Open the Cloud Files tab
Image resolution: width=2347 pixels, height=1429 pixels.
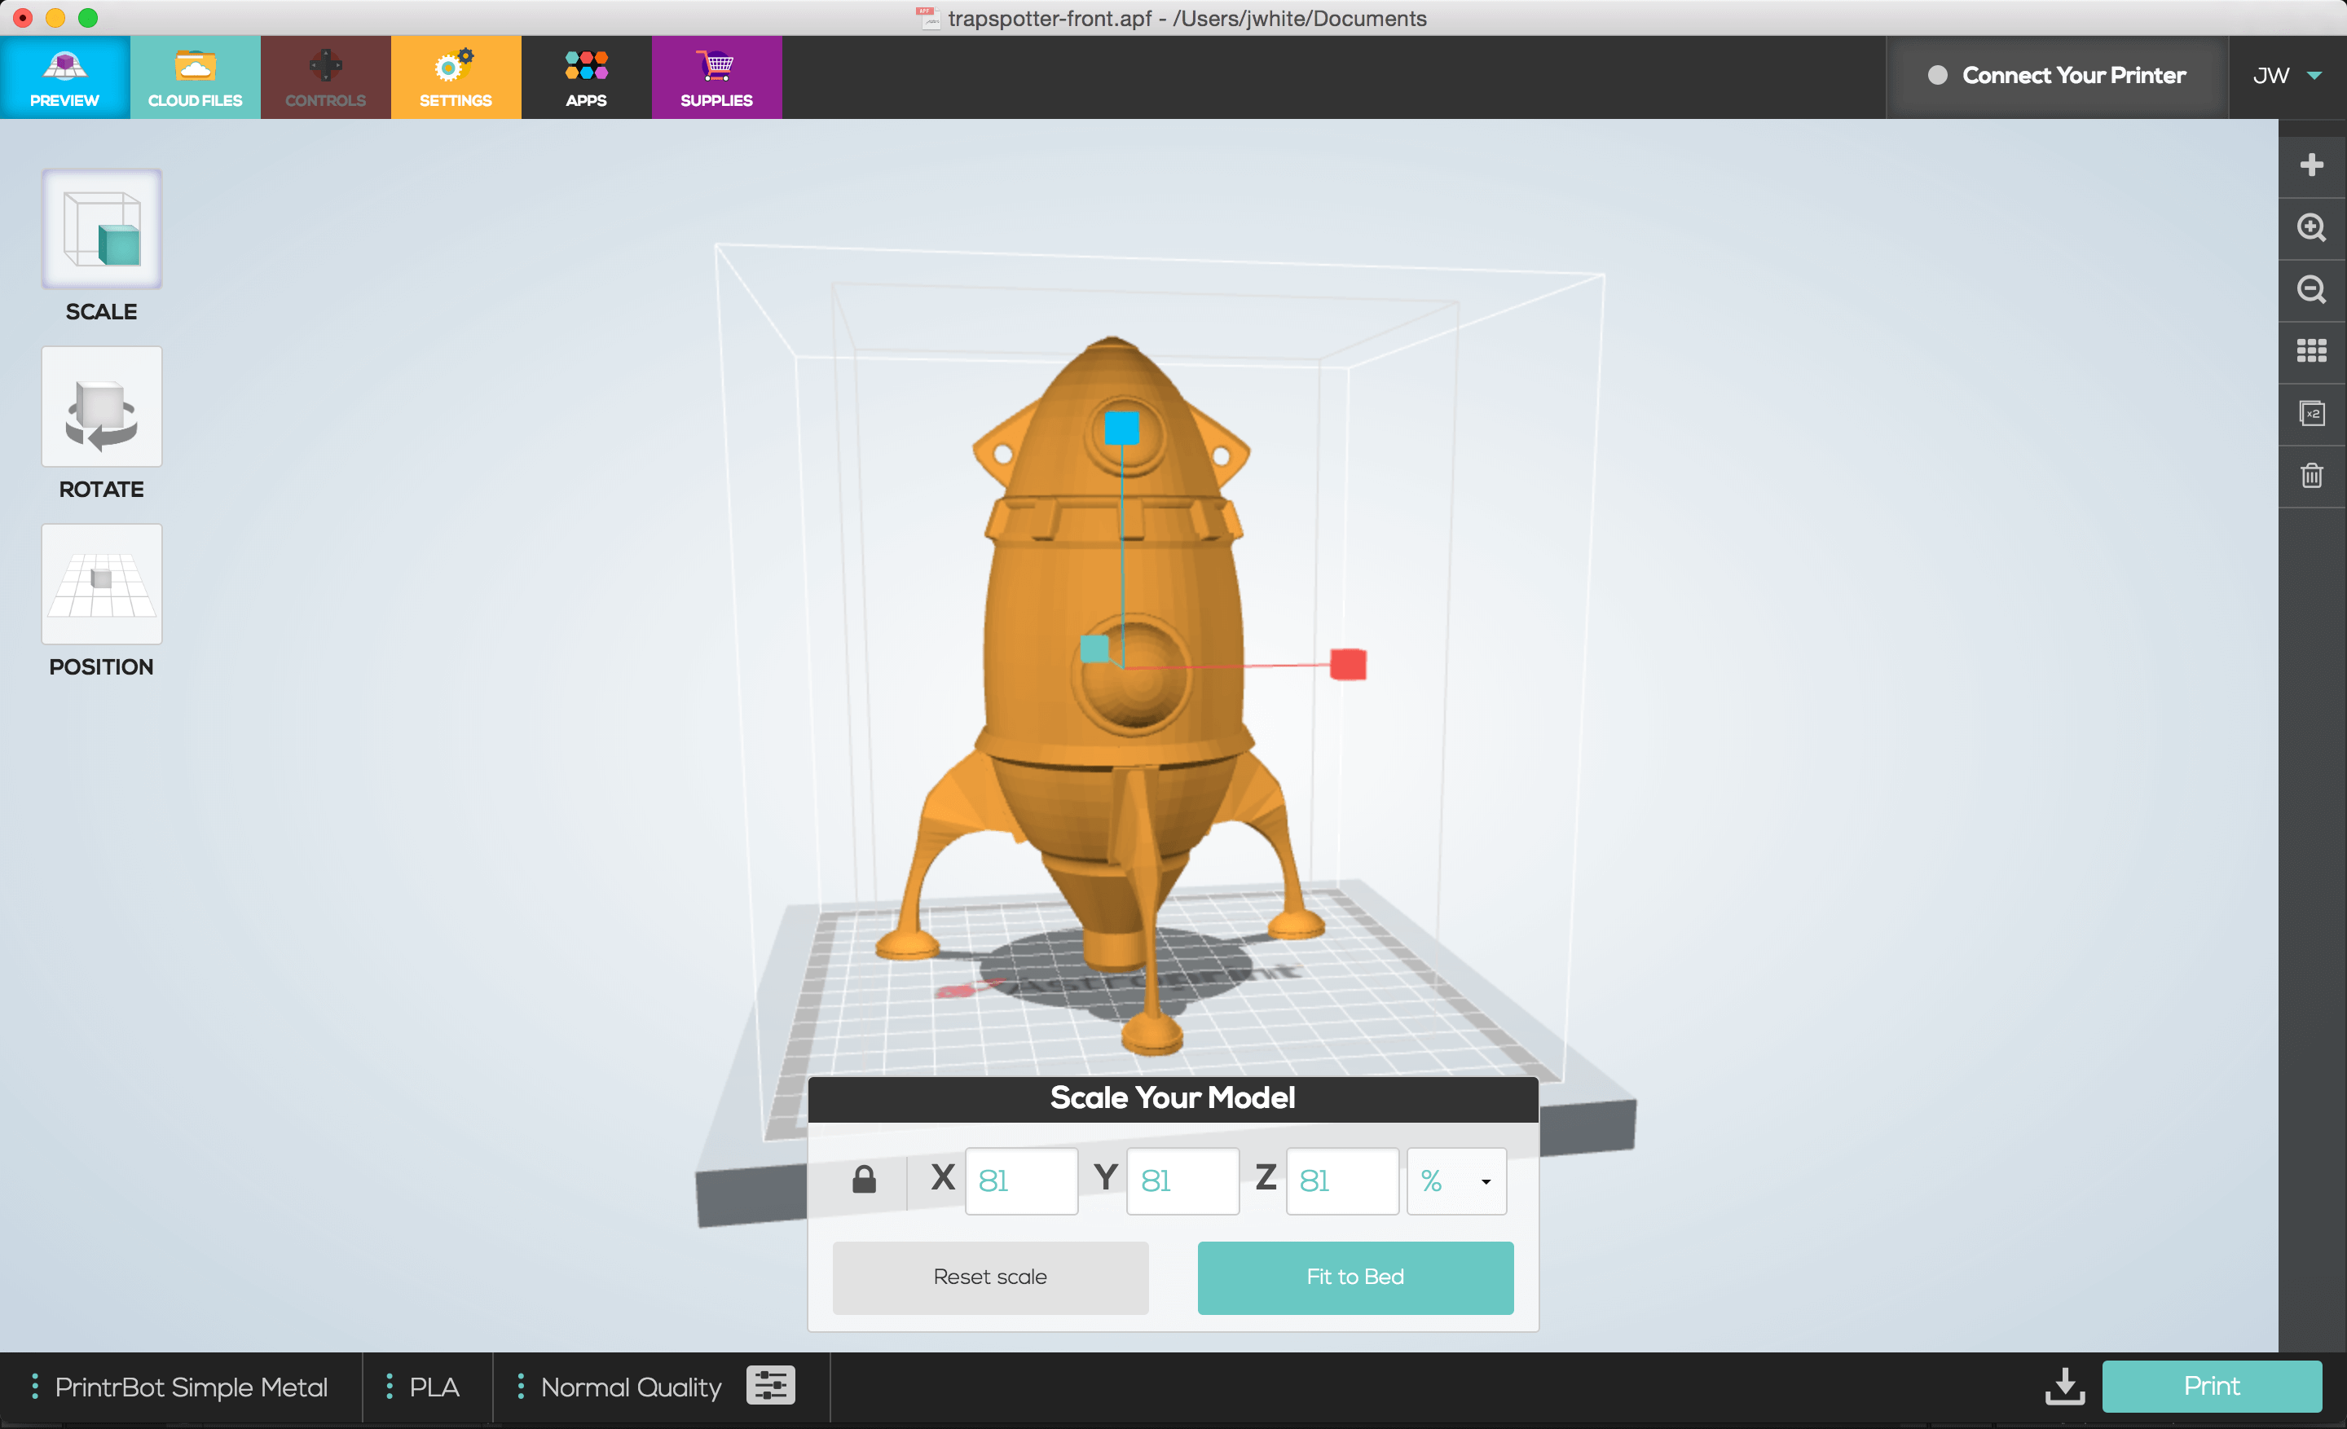point(196,77)
